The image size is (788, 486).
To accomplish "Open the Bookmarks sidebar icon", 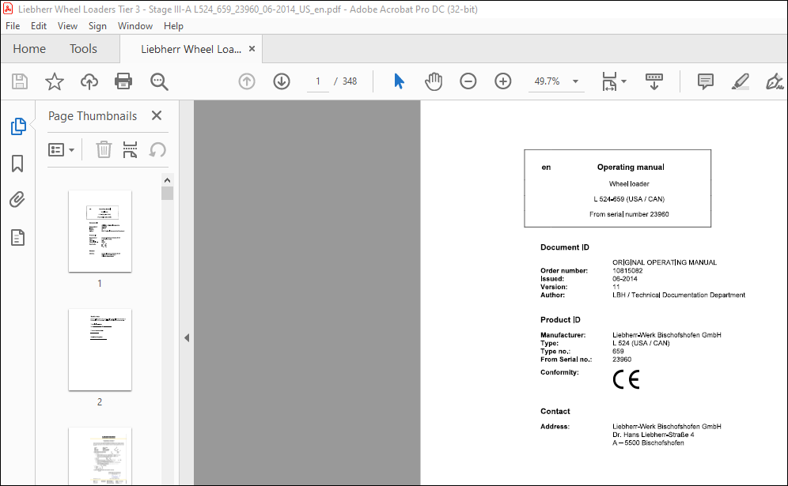I will click(17, 163).
